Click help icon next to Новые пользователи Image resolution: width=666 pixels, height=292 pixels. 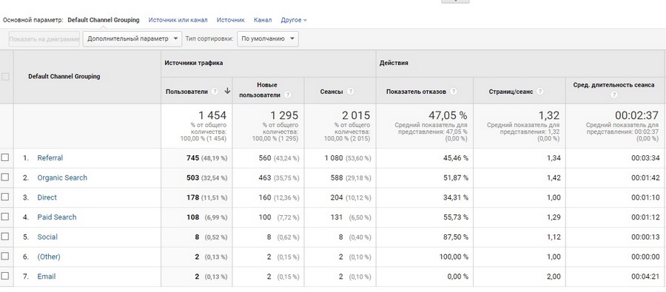coord(288,95)
